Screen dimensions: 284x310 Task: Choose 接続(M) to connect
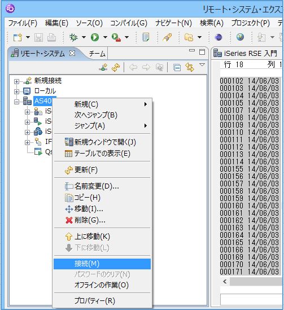102,264
